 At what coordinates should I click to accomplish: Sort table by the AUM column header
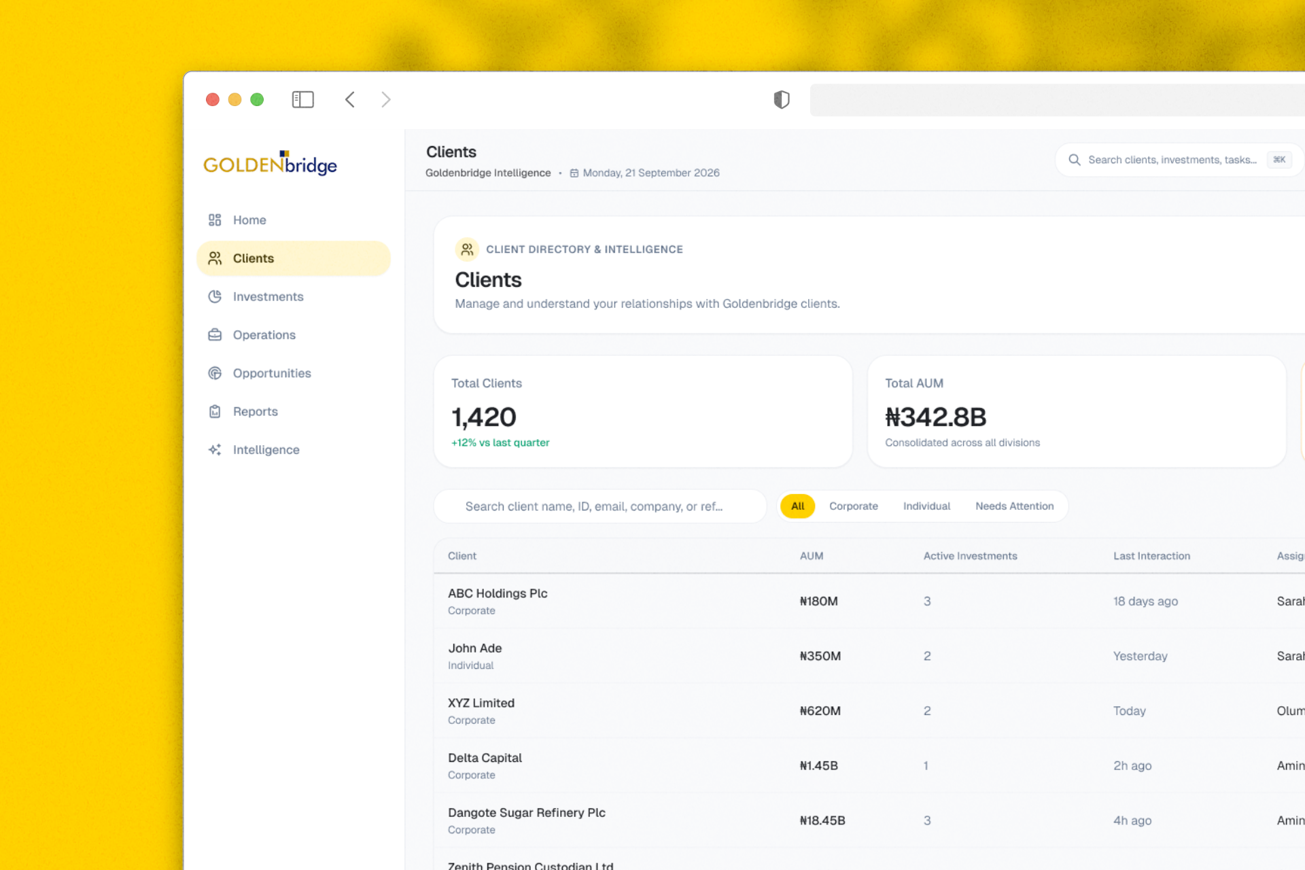[x=812, y=556]
